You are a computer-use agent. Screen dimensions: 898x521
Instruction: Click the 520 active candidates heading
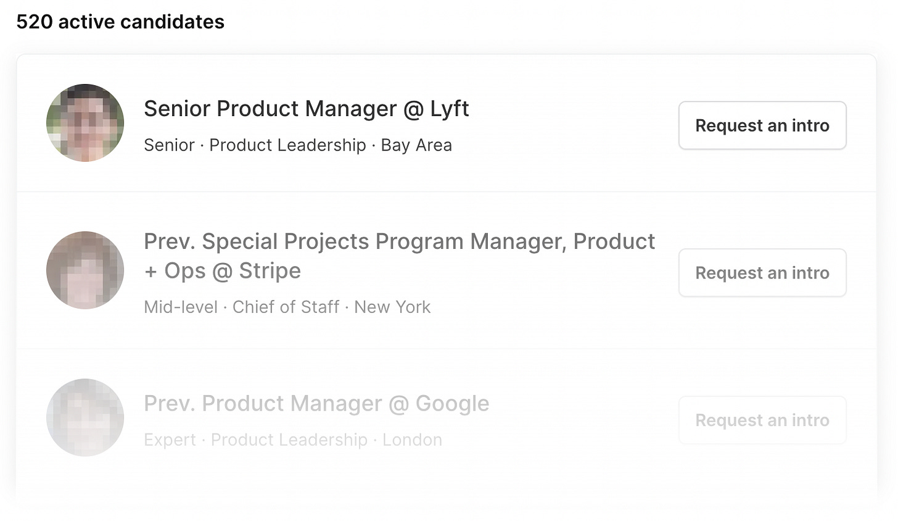[x=120, y=22]
